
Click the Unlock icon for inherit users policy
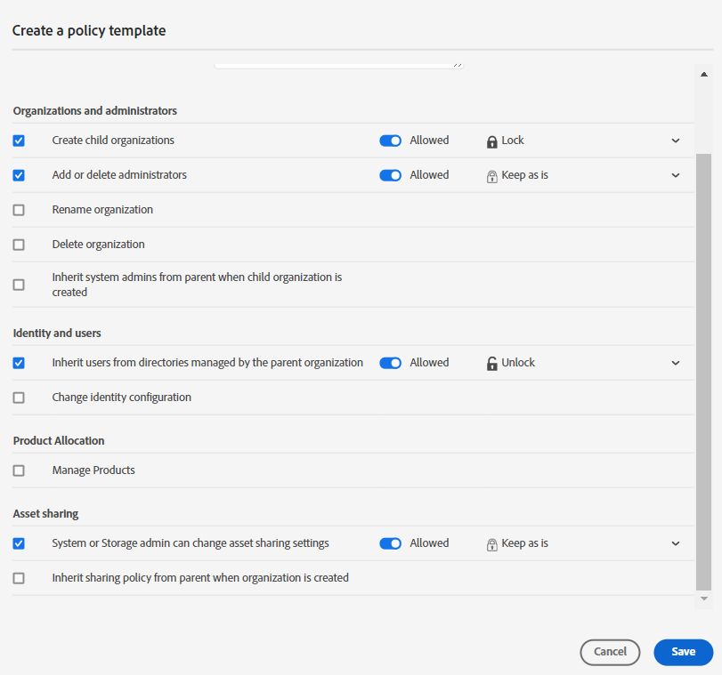point(491,362)
